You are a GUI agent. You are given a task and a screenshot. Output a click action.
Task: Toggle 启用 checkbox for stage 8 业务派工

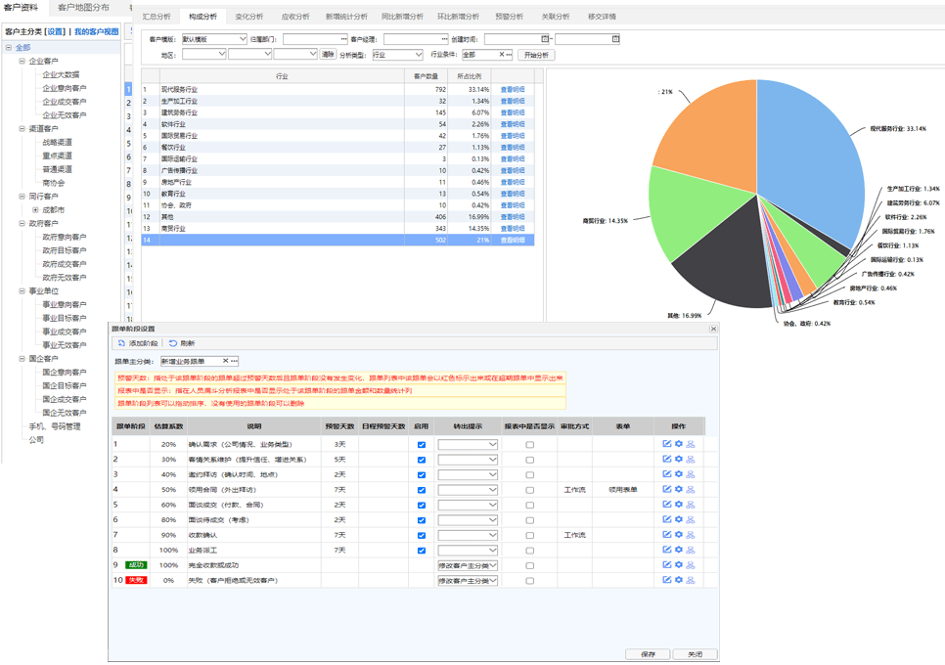coord(422,551)
